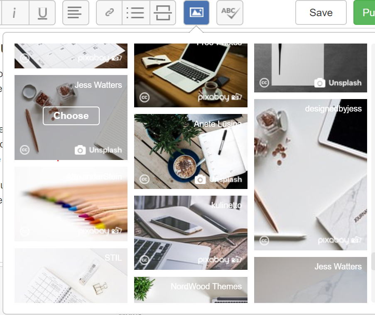Viewport: 375px width, 315px height.
Task: Open the text alignment options
Action: click(76, 13)
